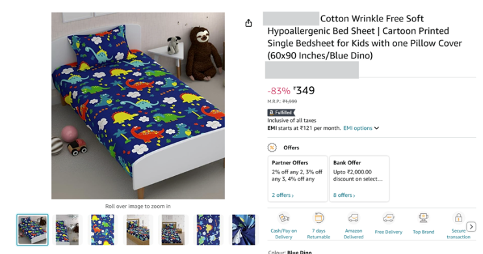483x254 pixels.
Task: Click the Top Brand trophy icon
Action: (424, 218)
